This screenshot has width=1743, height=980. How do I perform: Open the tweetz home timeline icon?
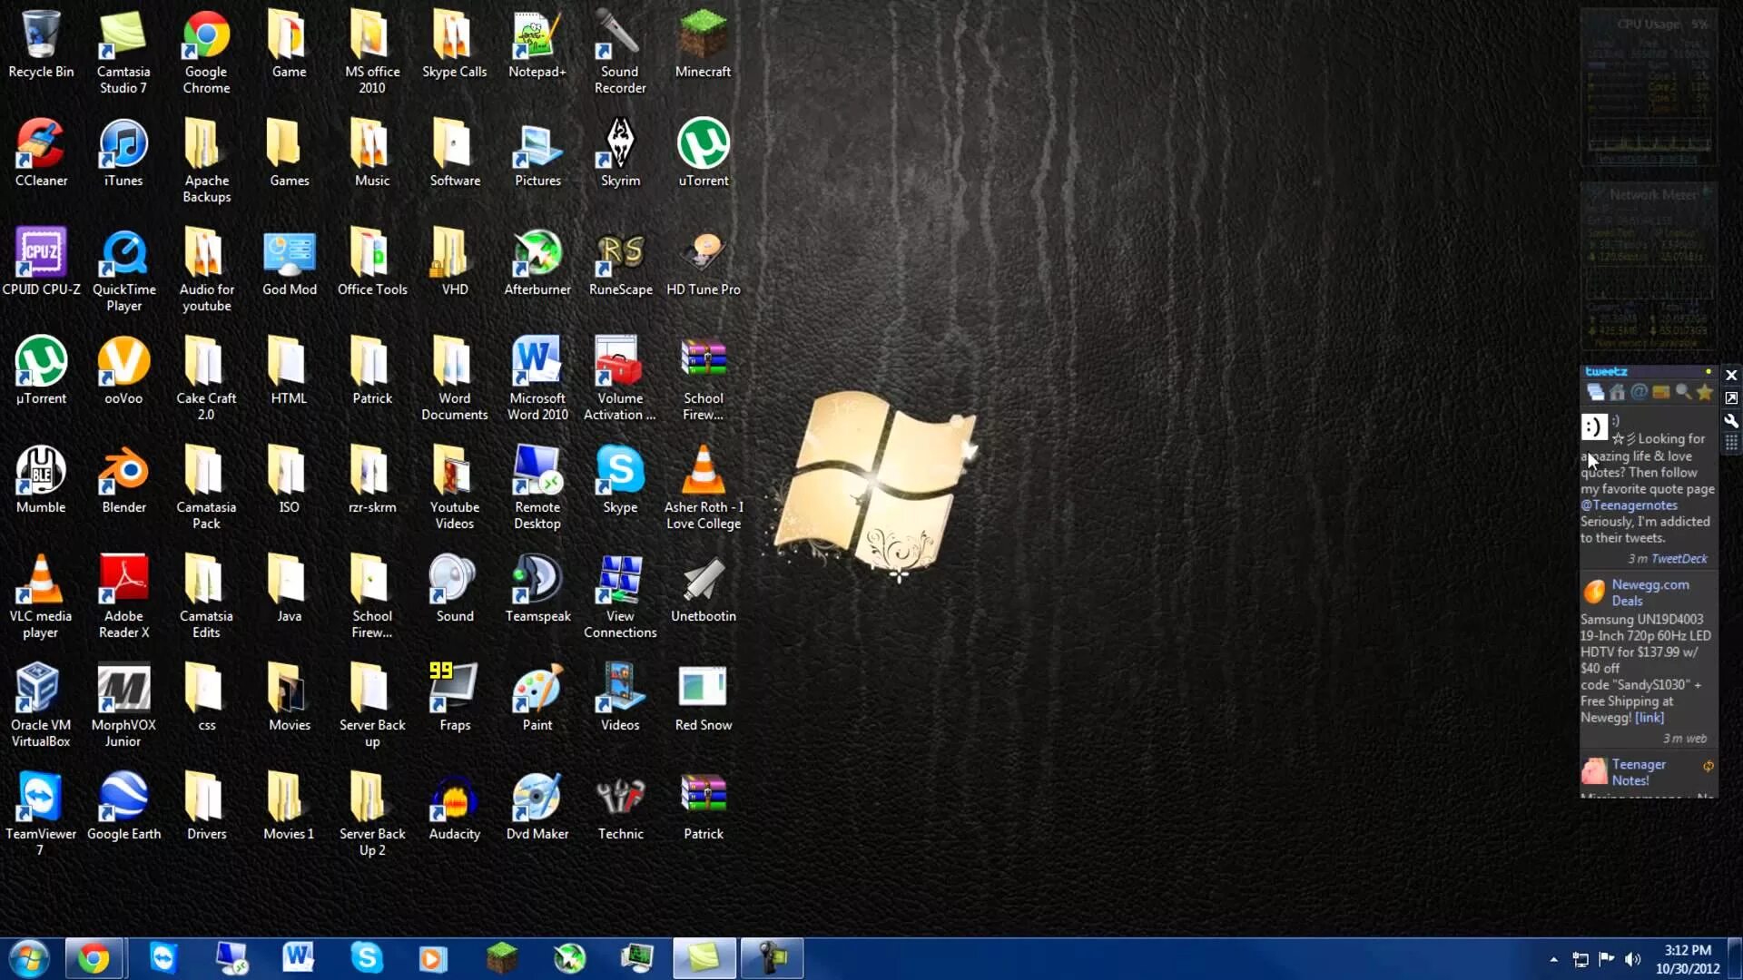(x=1617, y=392)
